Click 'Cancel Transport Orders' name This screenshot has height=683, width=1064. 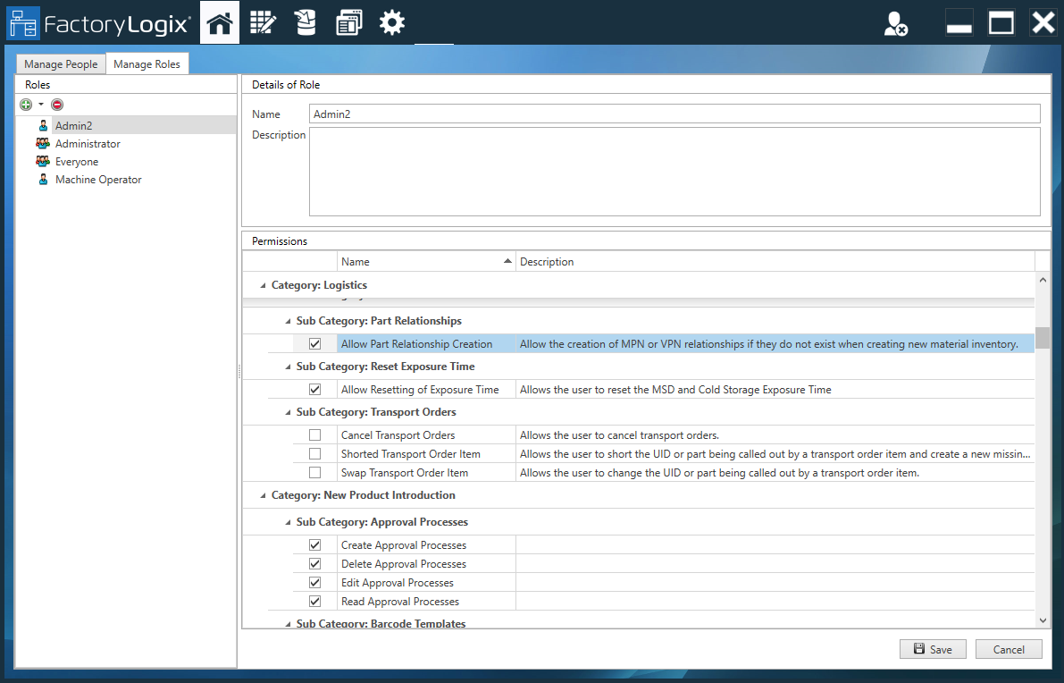[398, 435]
